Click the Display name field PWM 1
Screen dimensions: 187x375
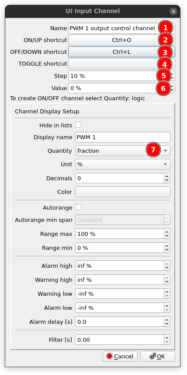pyautogui.click(x=123, y=137)
